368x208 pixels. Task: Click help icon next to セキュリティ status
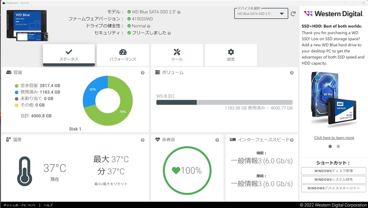[x=169, y=33]
